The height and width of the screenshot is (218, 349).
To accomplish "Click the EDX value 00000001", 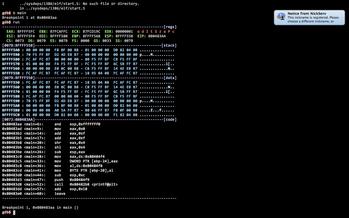I will pos(124,31).
